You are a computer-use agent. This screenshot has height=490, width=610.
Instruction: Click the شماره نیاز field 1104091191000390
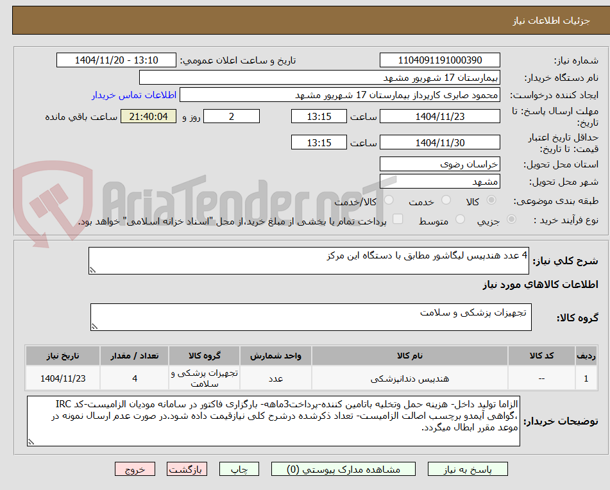(439, 60)
